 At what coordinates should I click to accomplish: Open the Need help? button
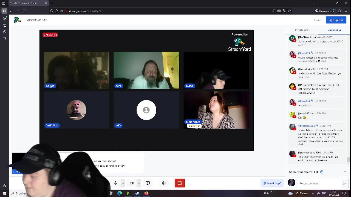pyautogui.click(x=272, y=183)
